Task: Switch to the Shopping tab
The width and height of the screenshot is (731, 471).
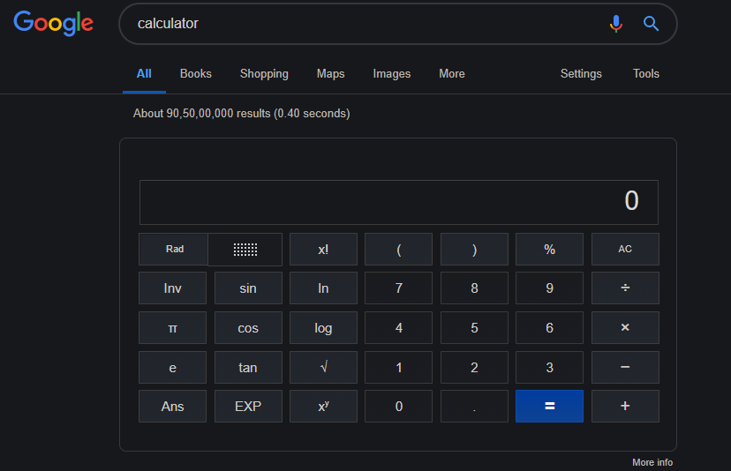Action: click(264, 74)
